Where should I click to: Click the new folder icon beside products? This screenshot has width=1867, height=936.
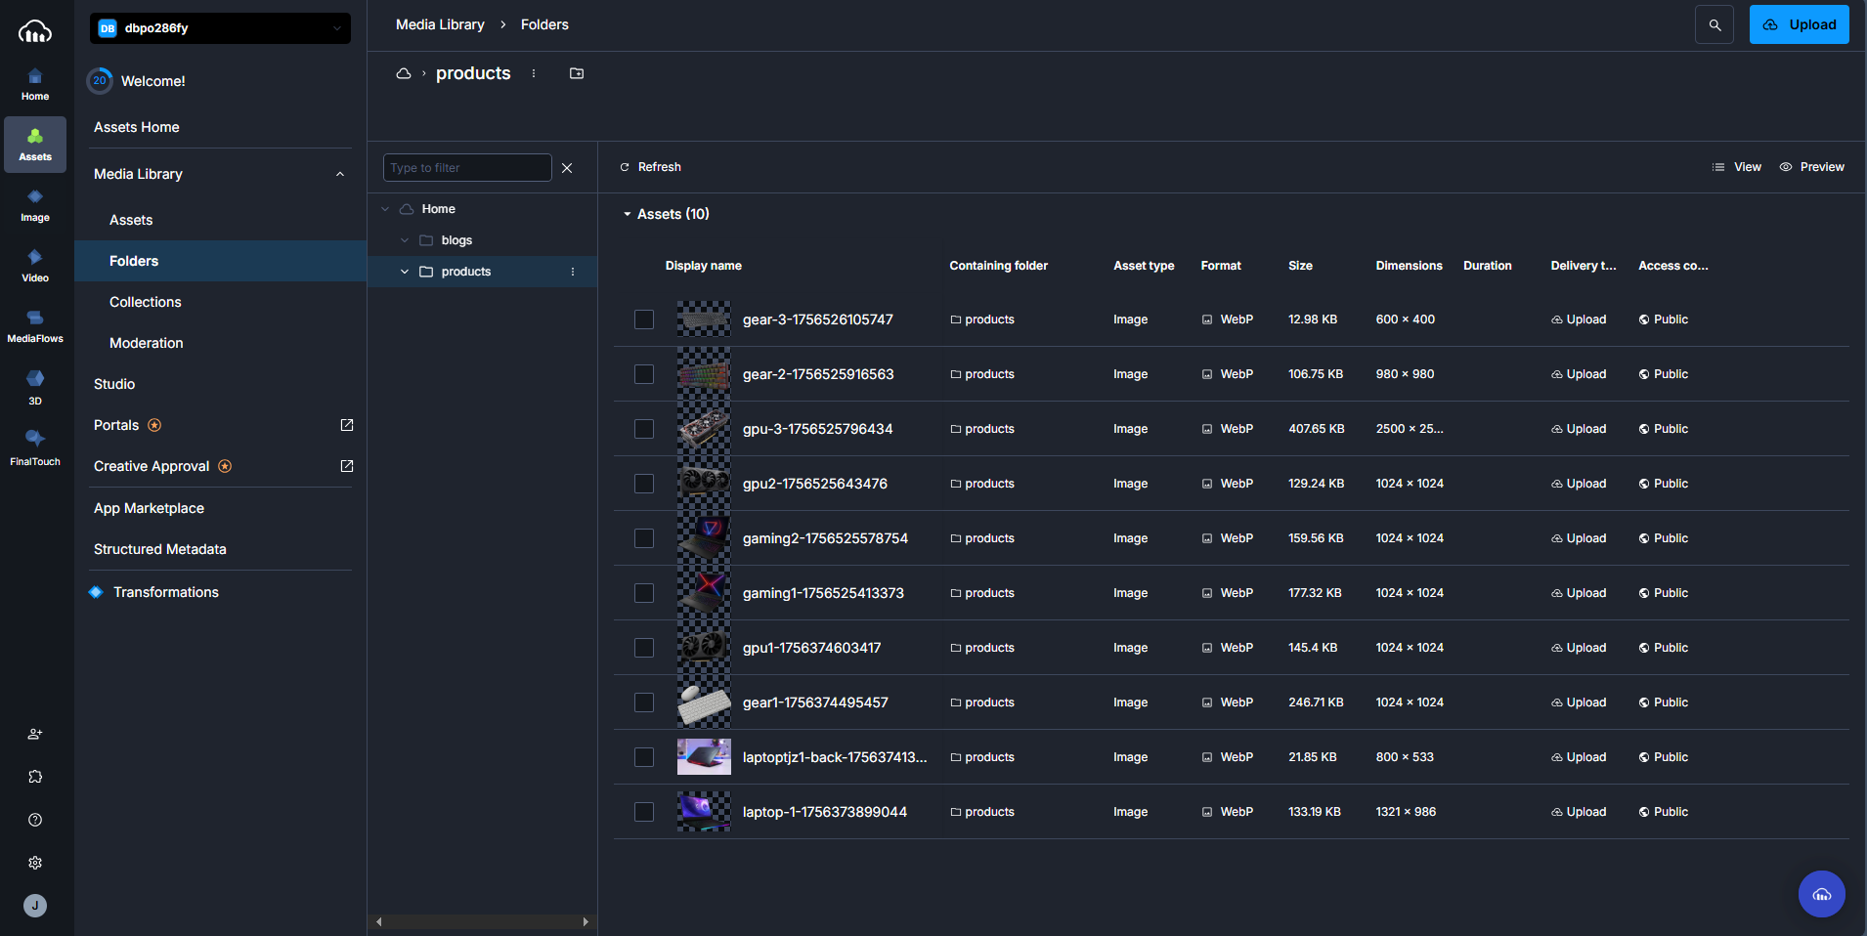pos(577,73)
